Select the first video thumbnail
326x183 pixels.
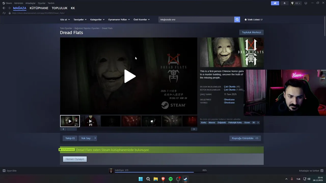click(70, 121)
